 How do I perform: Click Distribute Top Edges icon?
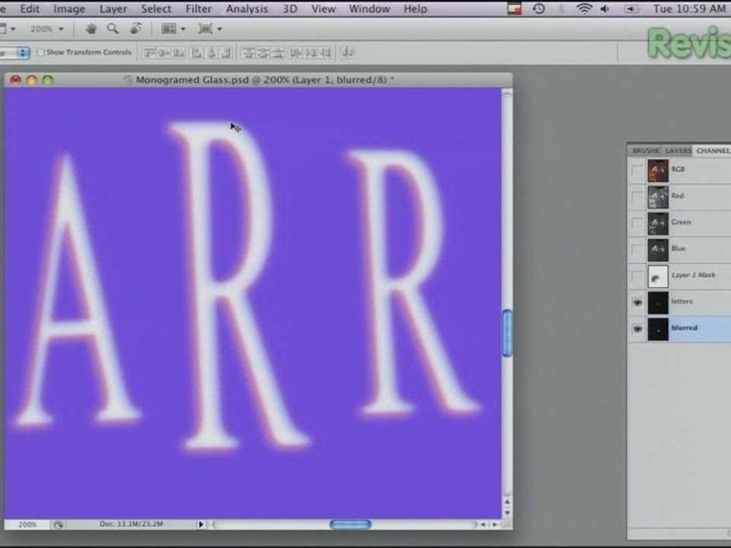pyautogui.click(x=248, y=53)
